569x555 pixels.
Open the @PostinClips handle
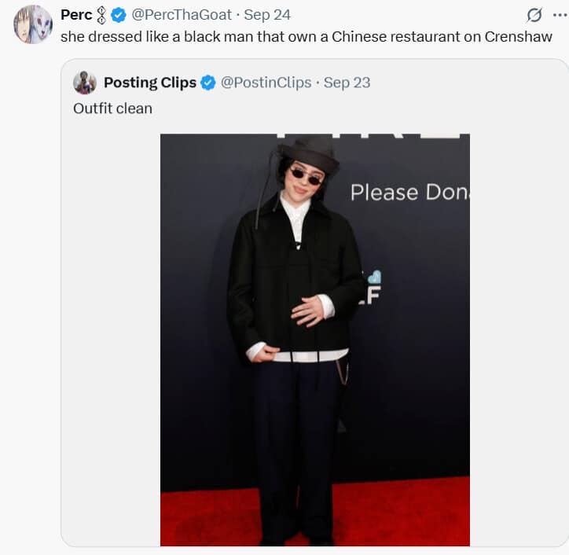click(266, 83)
